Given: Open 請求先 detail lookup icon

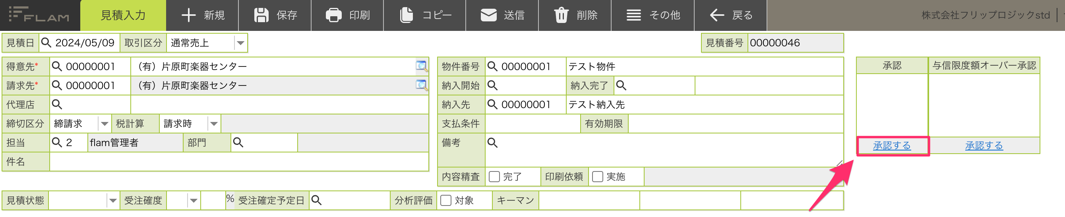Looking at the screenshot, I should (x=421, y=85).
